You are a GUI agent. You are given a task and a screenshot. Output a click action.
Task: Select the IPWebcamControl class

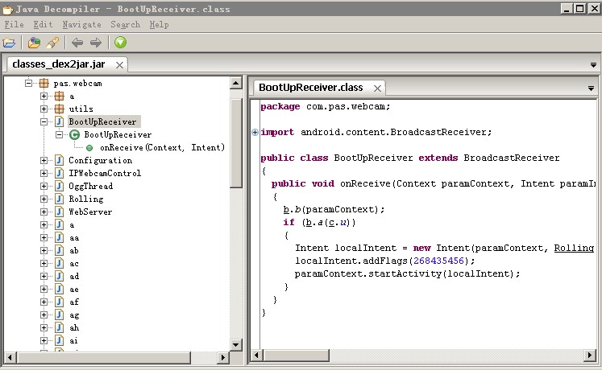point(105,173)
